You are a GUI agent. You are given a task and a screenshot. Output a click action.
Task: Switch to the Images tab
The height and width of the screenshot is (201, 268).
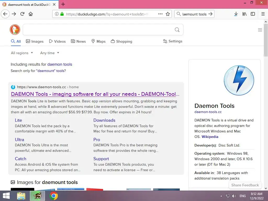click(x=35, y=41)
